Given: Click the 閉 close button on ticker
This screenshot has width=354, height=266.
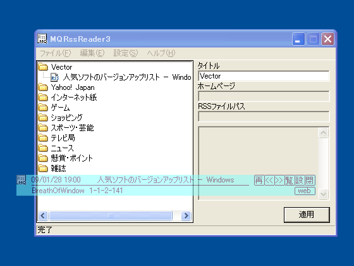Looking at the screenshot, I should pyautogui.click(x=310, y=180).
